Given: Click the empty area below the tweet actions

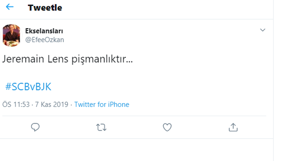Looking at the screenshot, I should point(137,150).
